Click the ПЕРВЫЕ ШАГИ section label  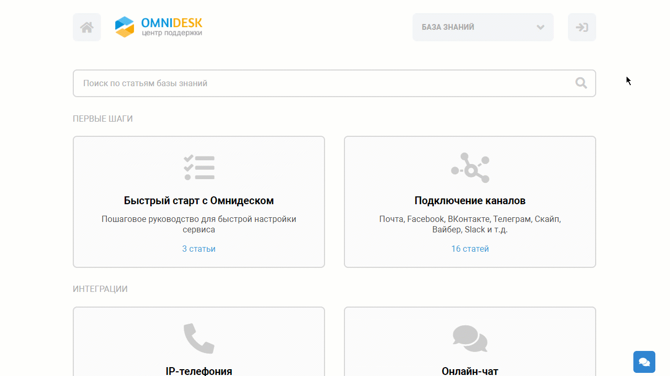click(x=103, y=119)
